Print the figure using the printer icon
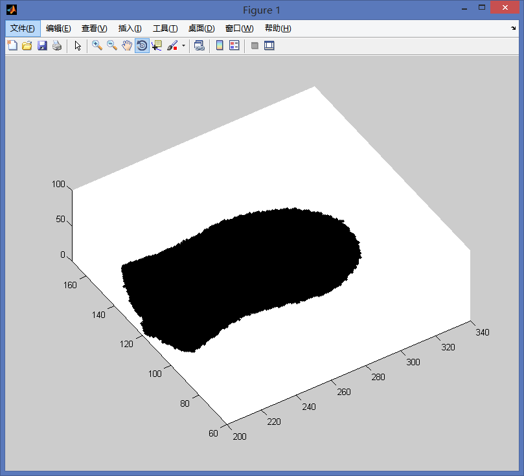 [57, 45]
